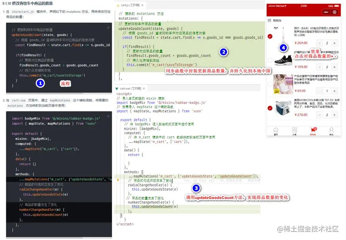346x240 pixels.
Task: Click 'this.updateGoodsState(e)' line in cart.vue editor
Action: click(155, 189)
